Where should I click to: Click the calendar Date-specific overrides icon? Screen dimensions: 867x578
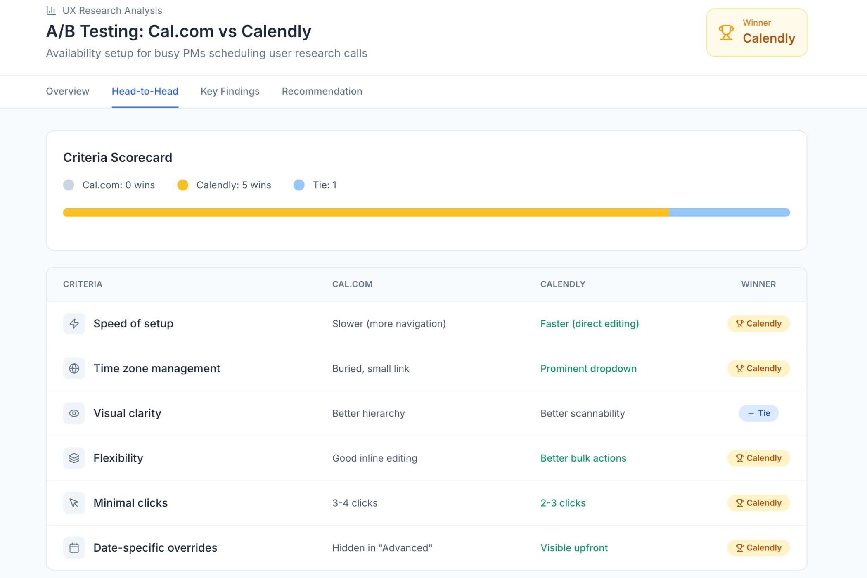coord(74,548)
